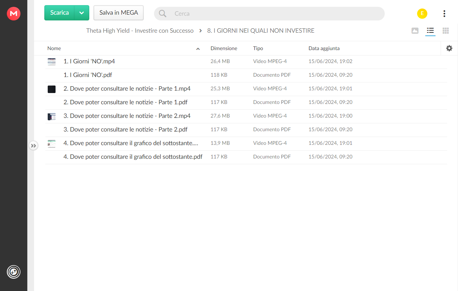Open the three-dot options menu

coord(444,14)
